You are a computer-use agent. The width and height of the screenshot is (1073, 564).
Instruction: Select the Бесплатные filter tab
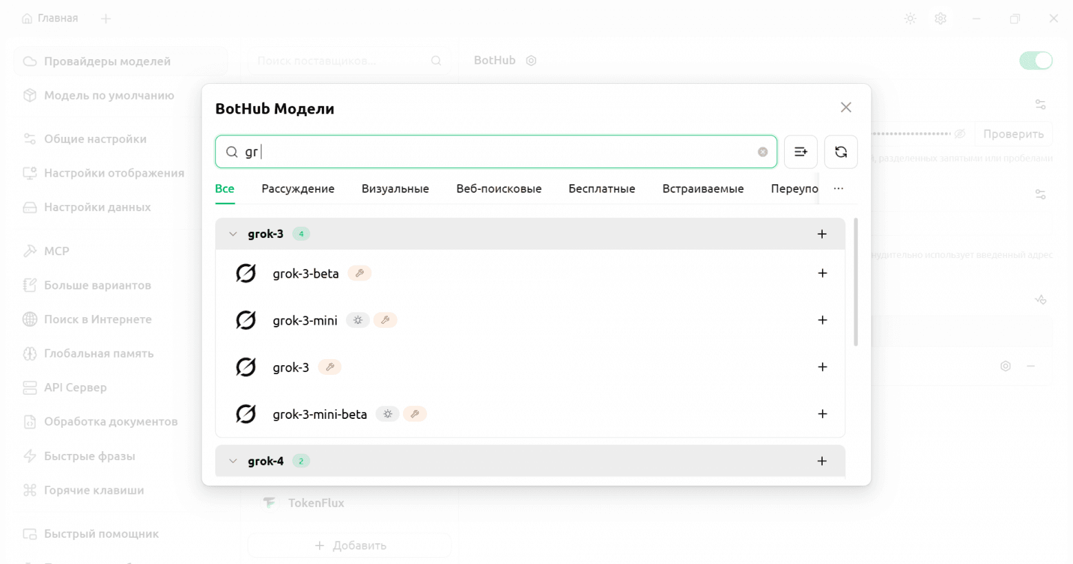point(602,188)
